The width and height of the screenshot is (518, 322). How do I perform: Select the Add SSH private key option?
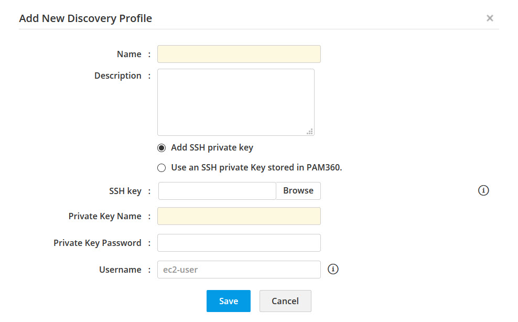click(161, 148)
